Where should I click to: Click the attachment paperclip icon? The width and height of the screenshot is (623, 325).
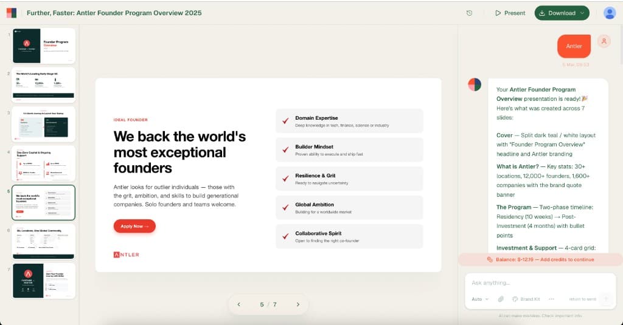click(x=501, y=299)
